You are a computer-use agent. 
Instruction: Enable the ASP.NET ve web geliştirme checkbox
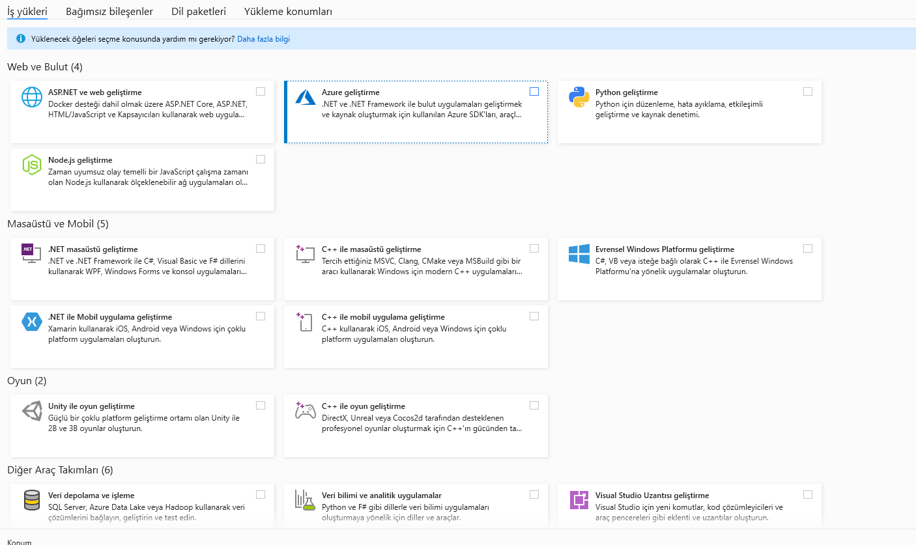tap(261, 92)
